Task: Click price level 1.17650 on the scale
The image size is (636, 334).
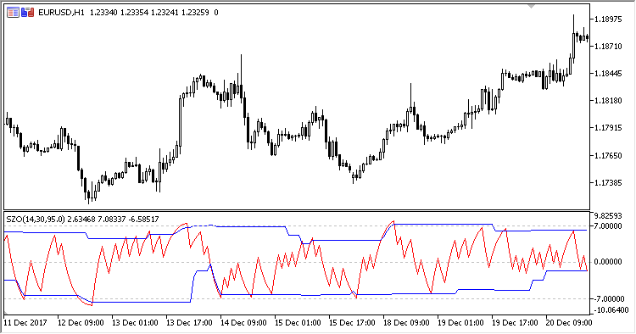Action: coord(608,155)
